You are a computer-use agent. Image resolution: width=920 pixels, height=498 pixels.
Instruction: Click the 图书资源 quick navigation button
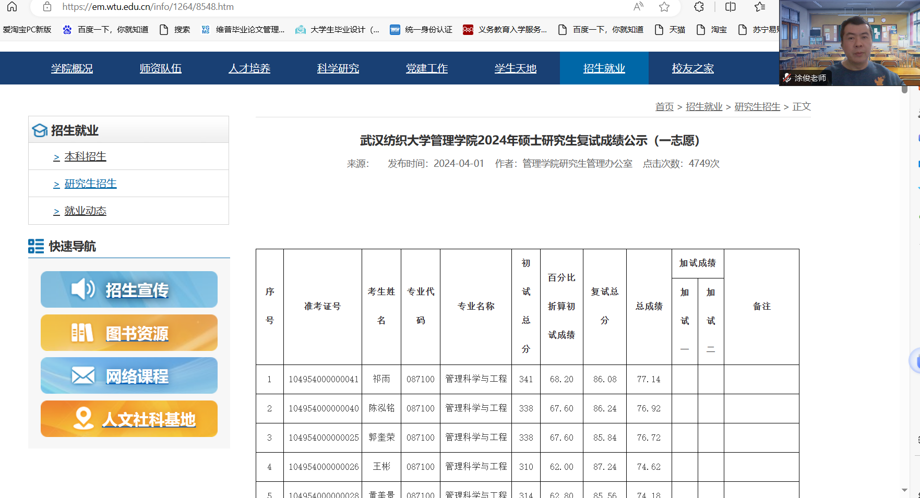tap(129, 333)
